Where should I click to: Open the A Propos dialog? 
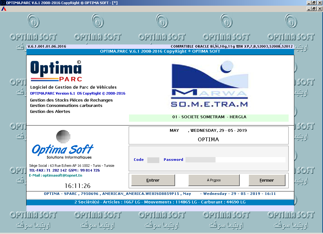point(214,180)
